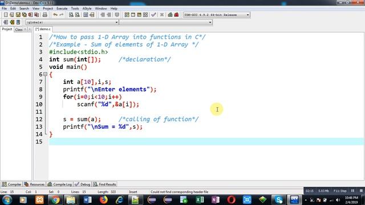Select the demo.c editor tab
The width and height of the screenshot is (365, 205).
43,29
